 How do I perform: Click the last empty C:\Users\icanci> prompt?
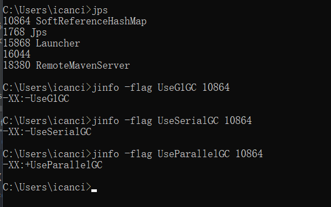(47, 187)
